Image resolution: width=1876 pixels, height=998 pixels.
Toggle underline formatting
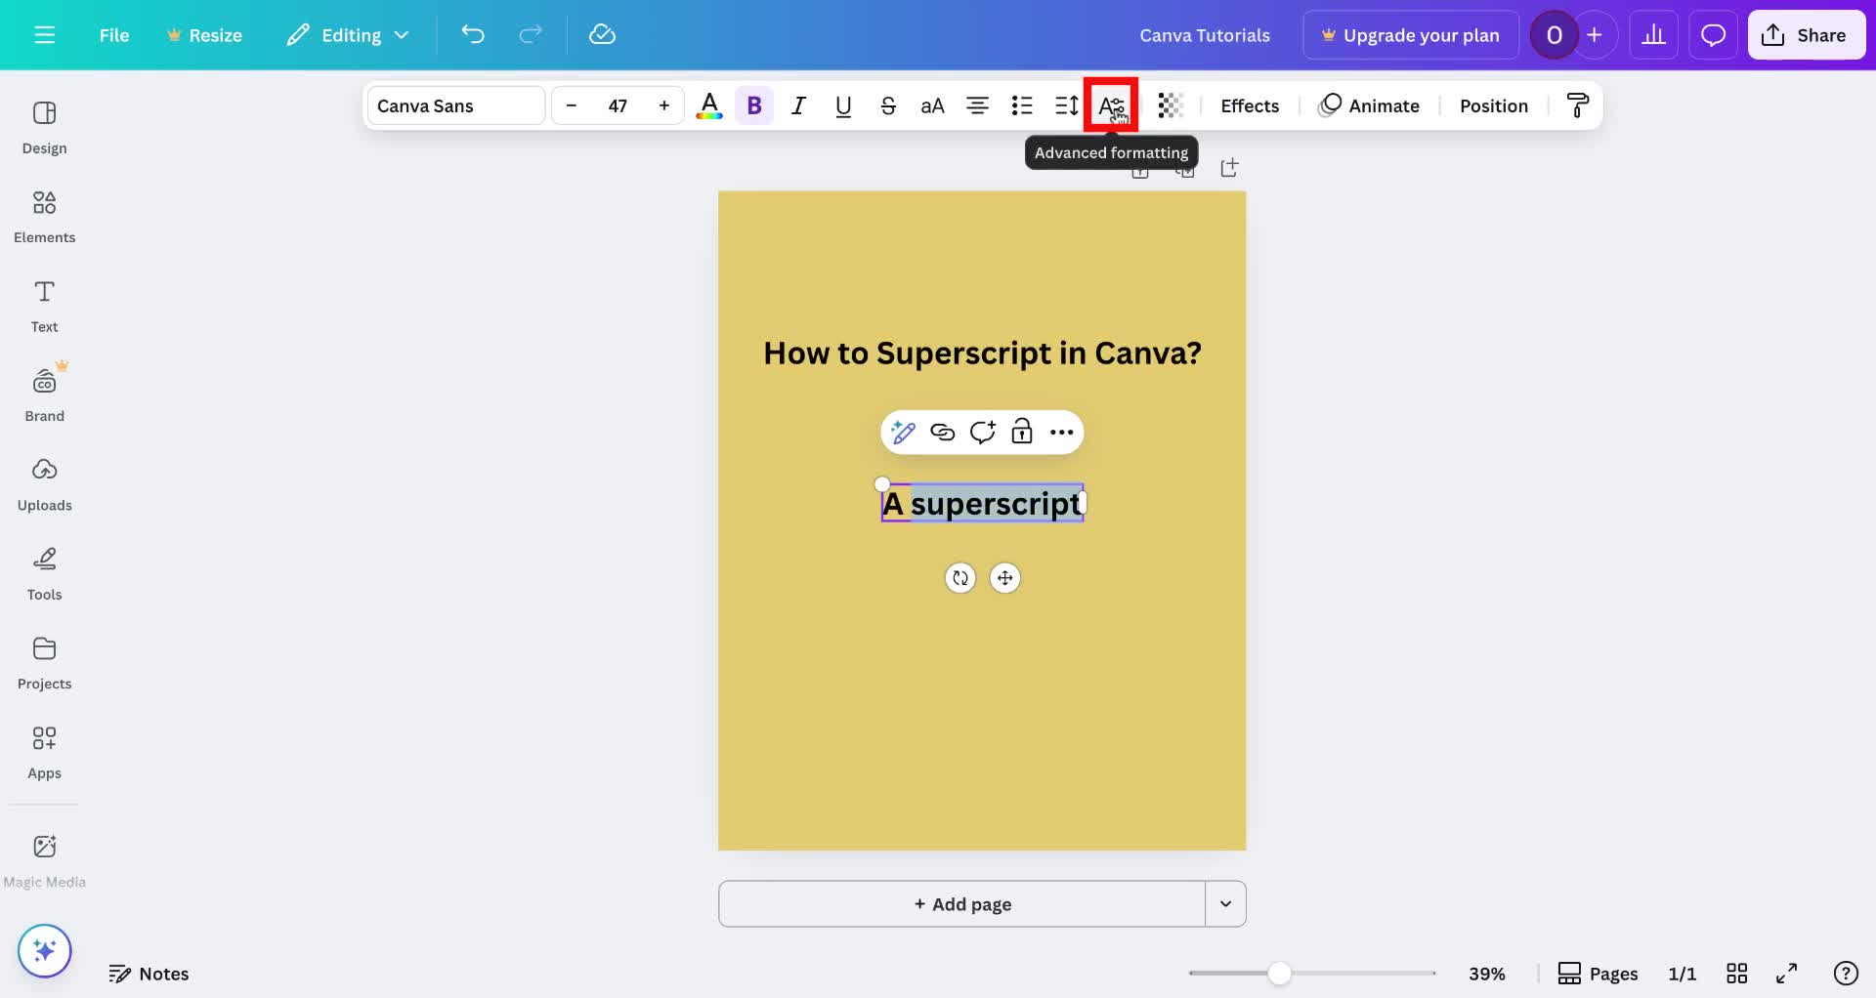coord(842,105)
